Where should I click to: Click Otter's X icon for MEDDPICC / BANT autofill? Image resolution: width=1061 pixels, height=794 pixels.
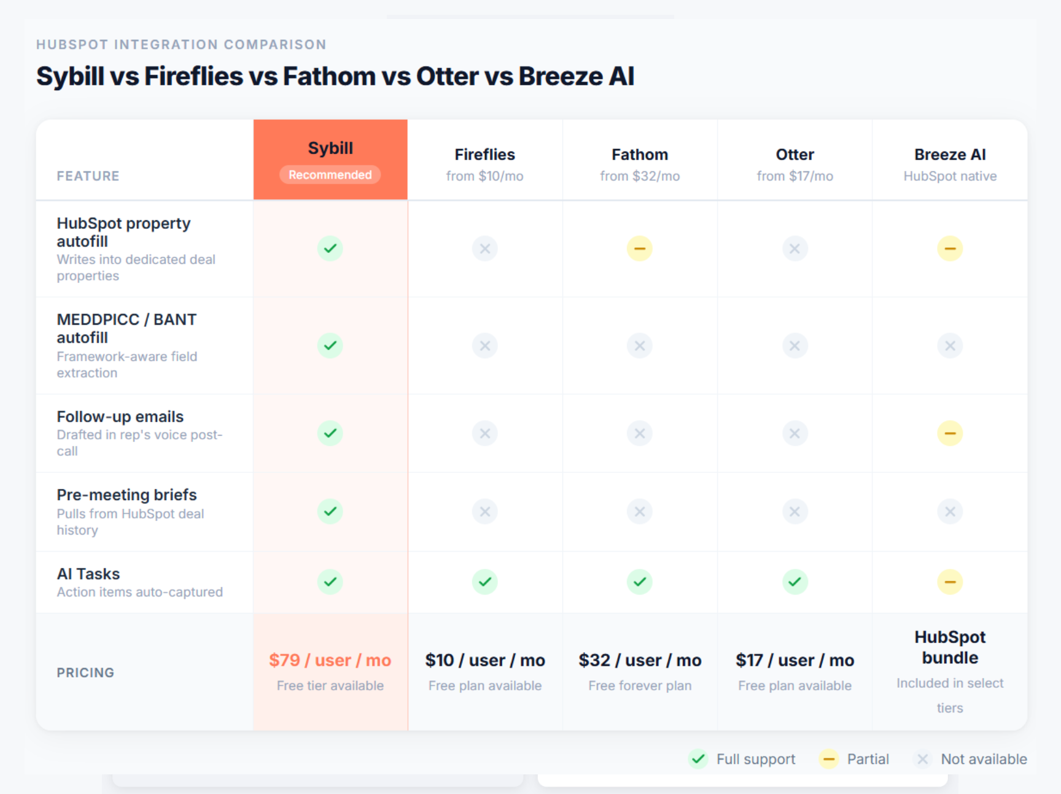pyautogui.click(x=795, y=345)
